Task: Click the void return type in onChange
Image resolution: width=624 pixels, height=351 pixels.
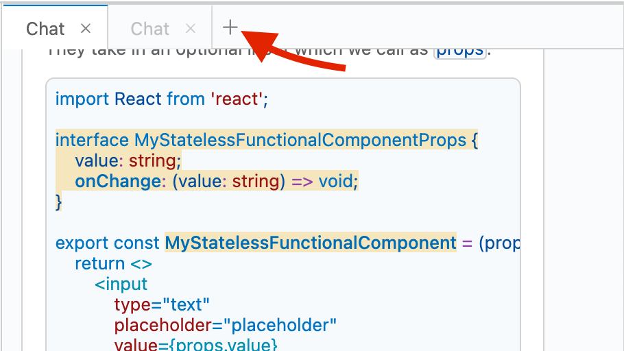Action: click(335, 182)
